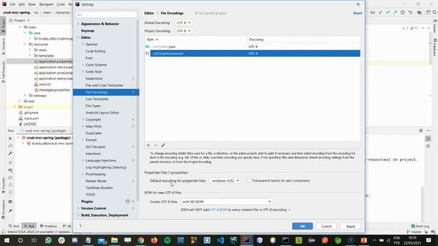Click the settings search field
438x246 pixels.
(x=107, y=14)
